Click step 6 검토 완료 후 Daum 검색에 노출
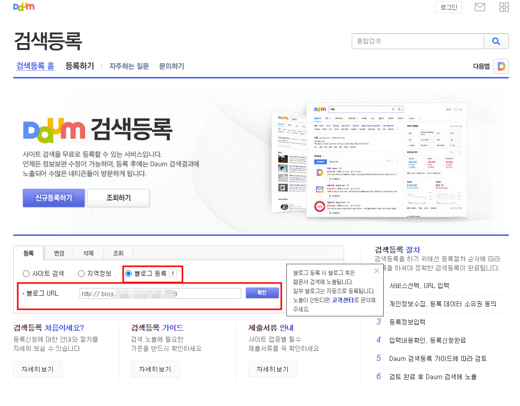This screenshot has height=406, width=520. coord(433,377)
